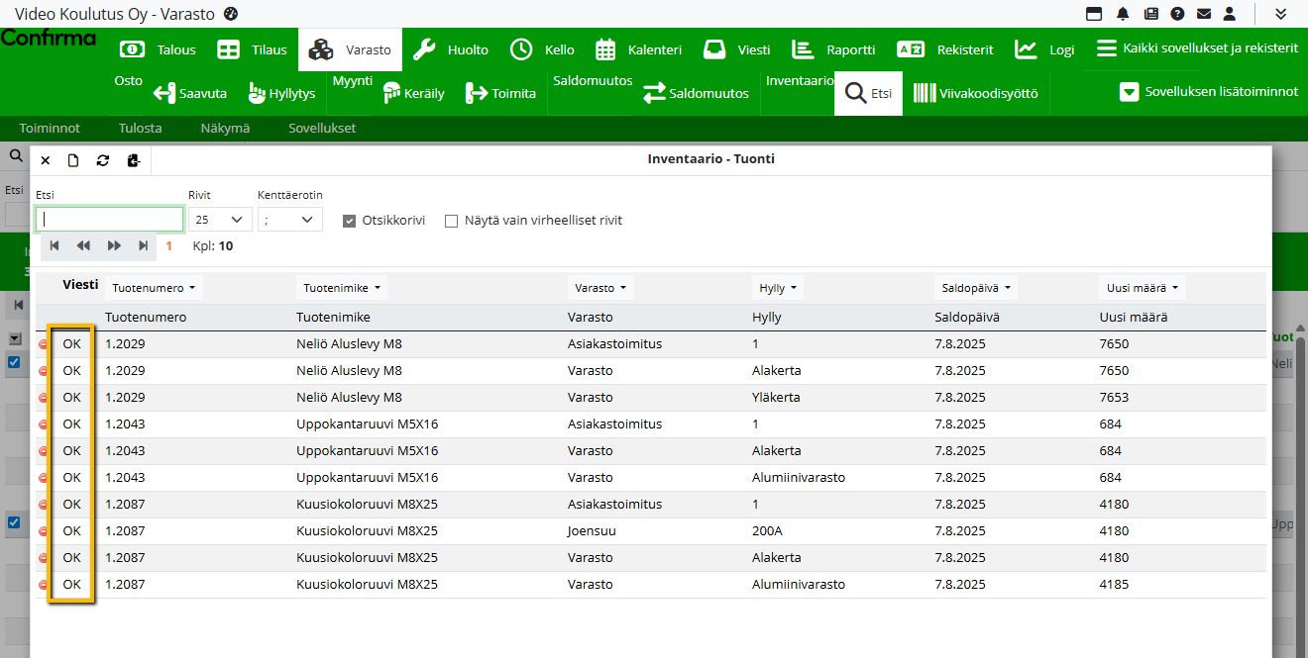
Task: Open notifications bell icon
Action: pos(1123,14)
